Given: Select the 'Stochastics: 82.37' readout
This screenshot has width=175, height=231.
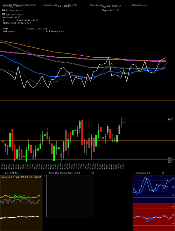Looking at the screenshot, I should pos(12,17).
